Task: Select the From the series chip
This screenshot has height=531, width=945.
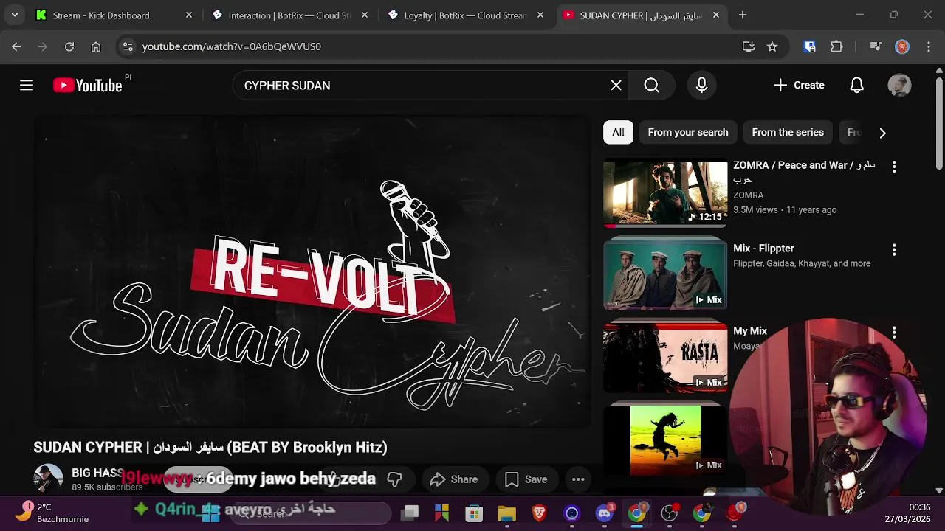Action: click(x=788, y=132)
